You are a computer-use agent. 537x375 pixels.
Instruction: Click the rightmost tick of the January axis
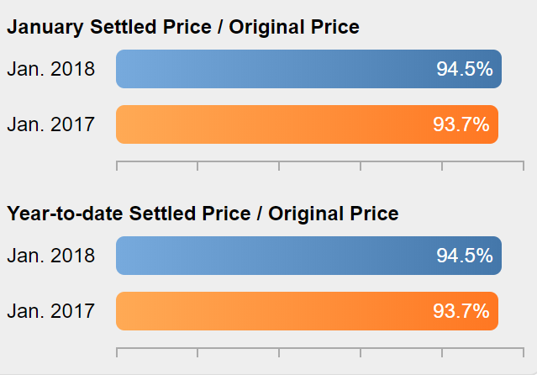click(524, 166)
